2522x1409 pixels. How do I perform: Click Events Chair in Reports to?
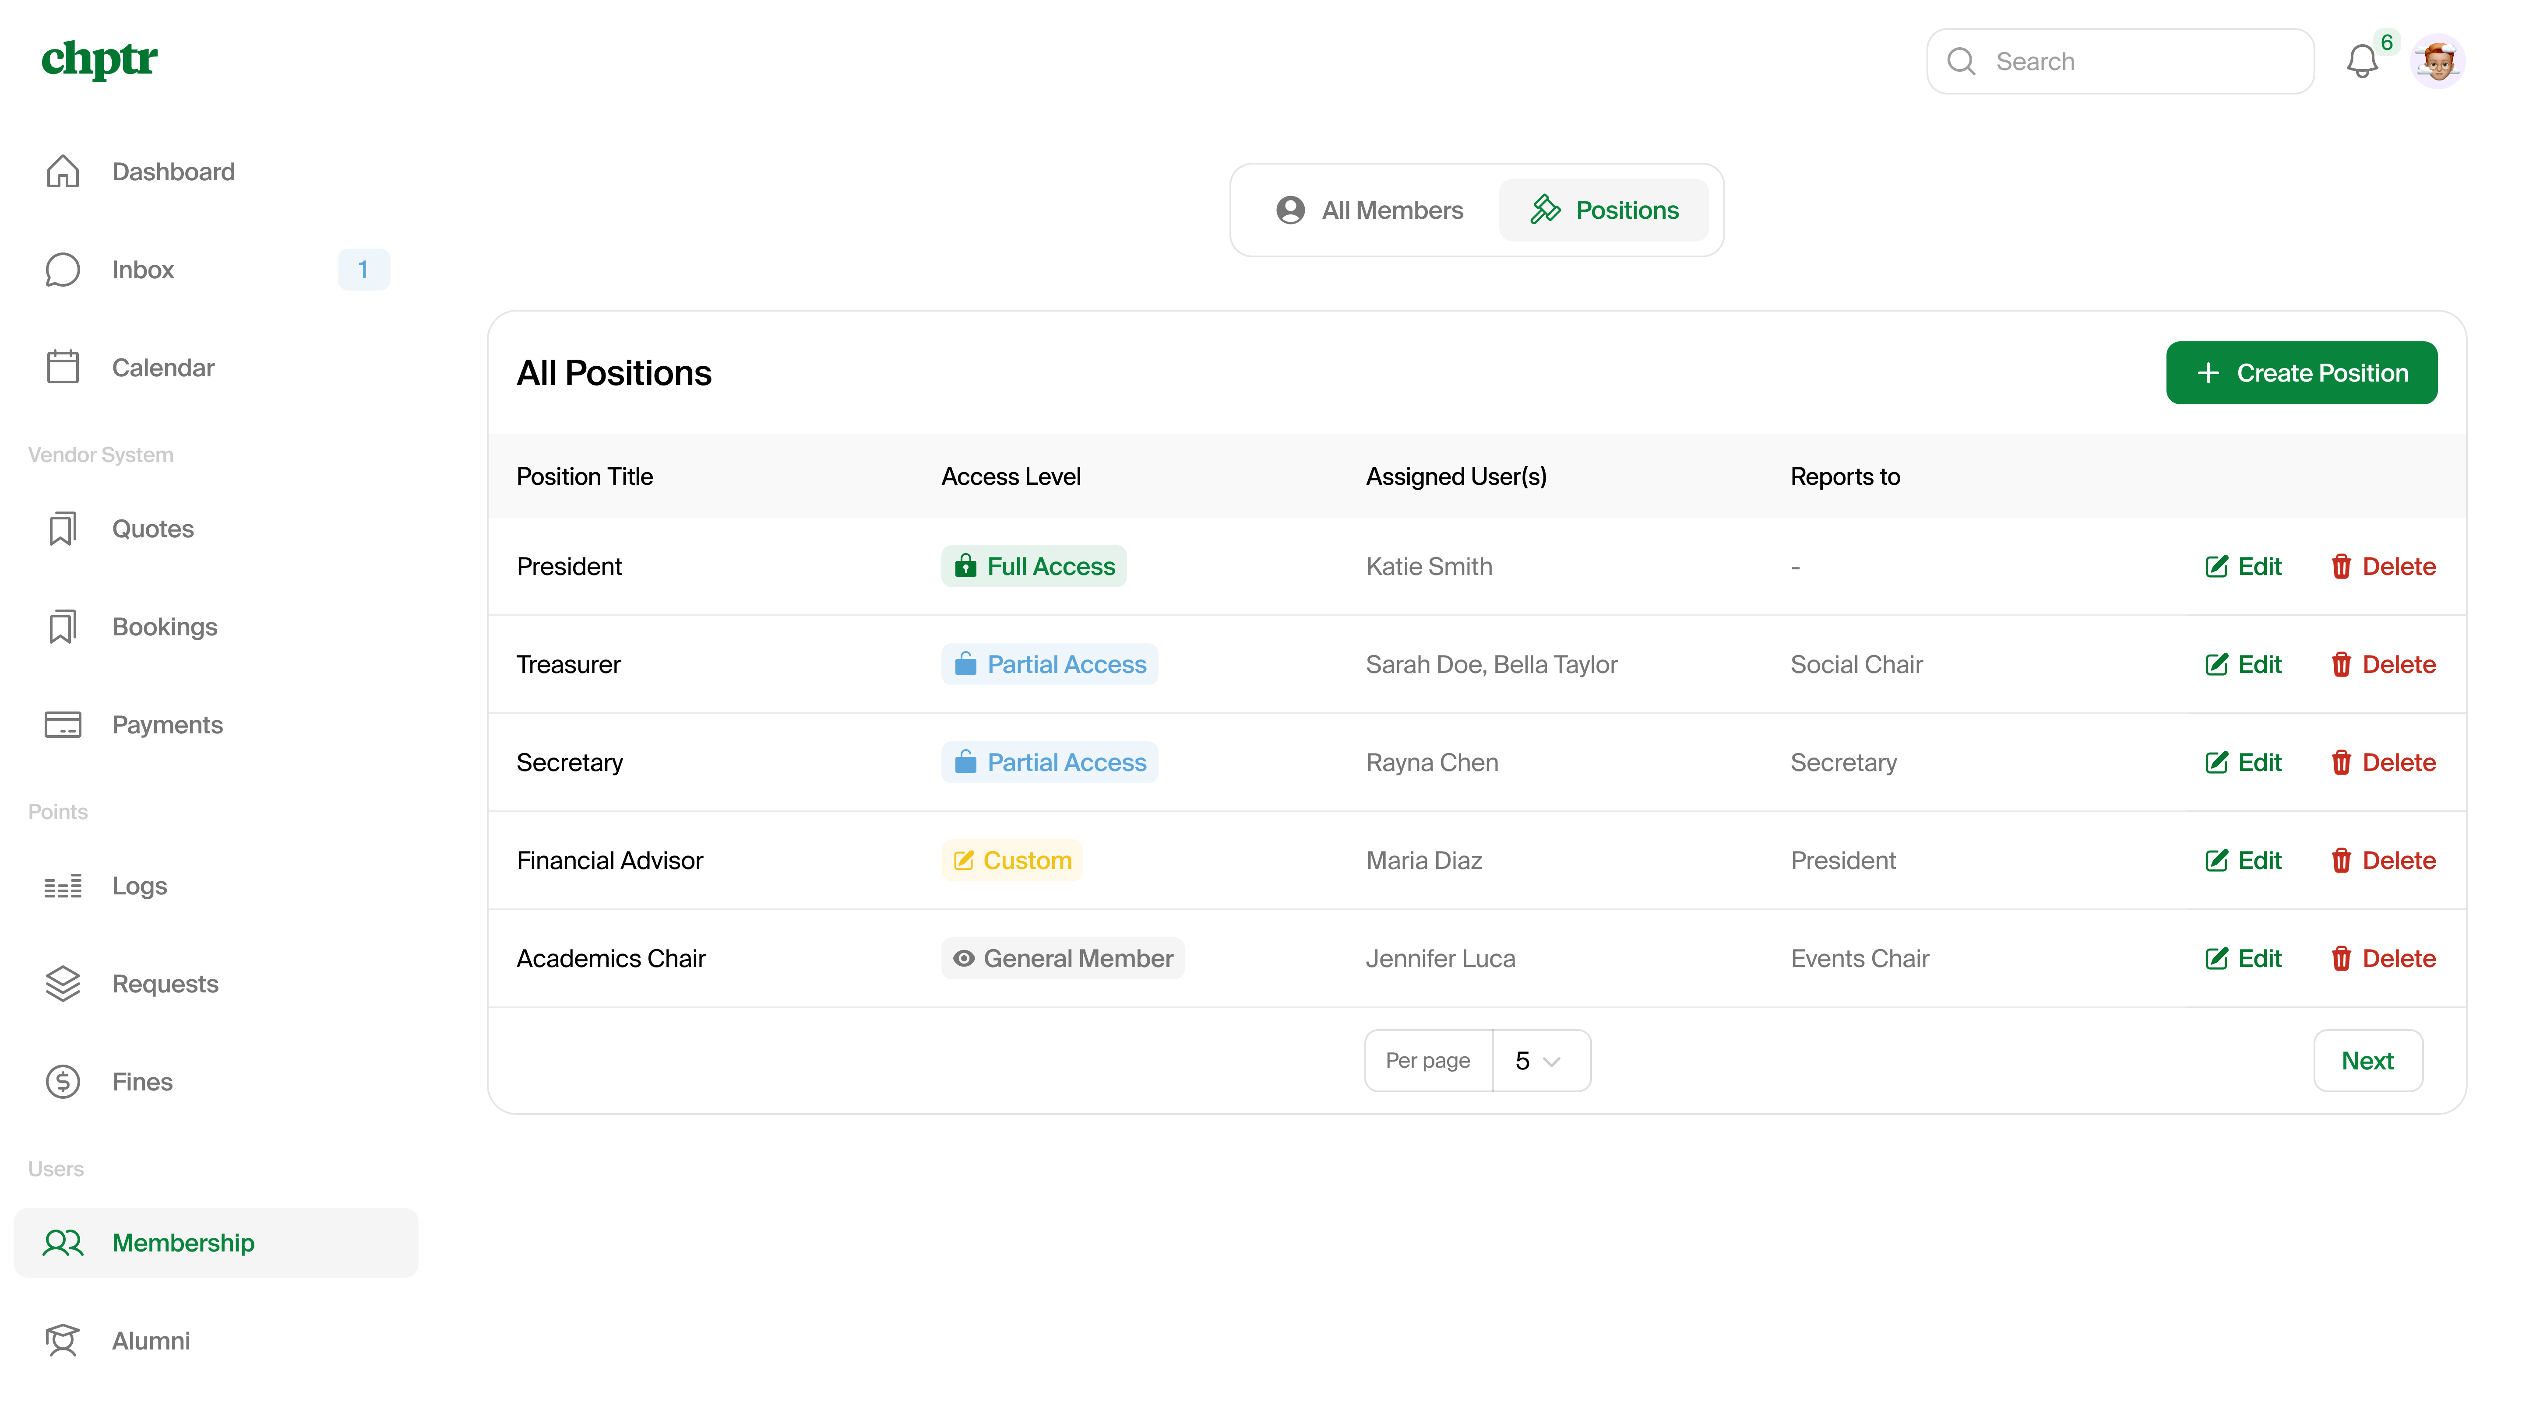[x=1860, y=958]
